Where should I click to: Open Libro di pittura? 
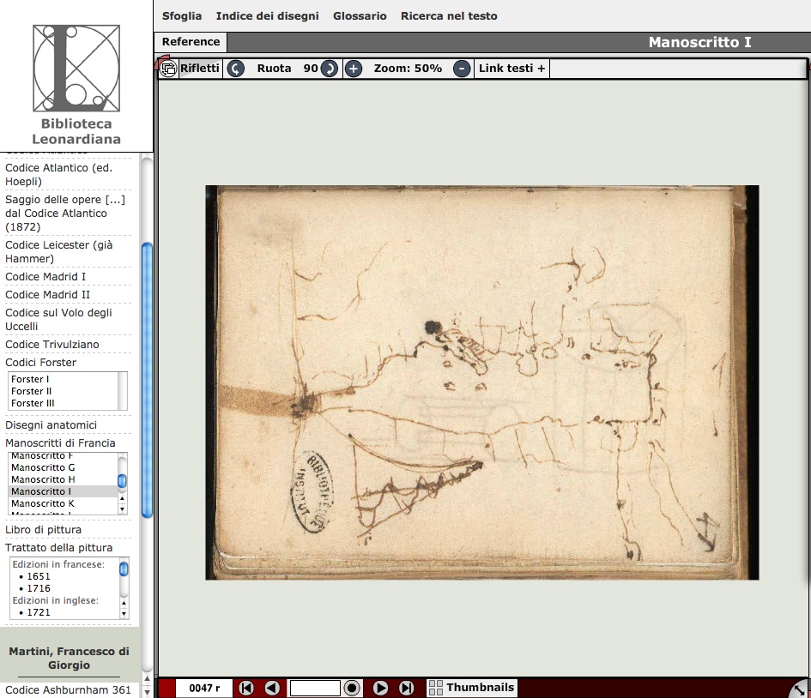click(x=44, y=530)
